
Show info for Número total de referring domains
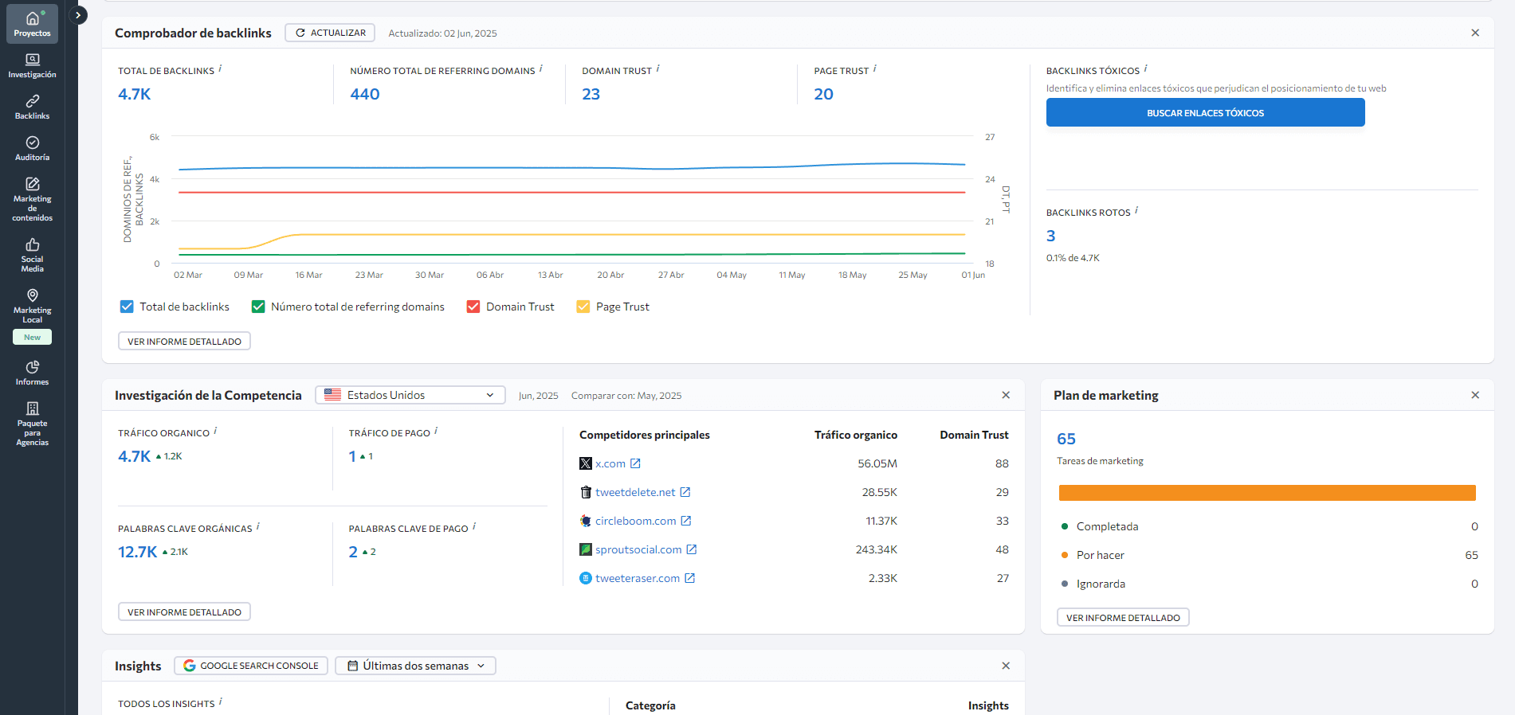(541, 69)
